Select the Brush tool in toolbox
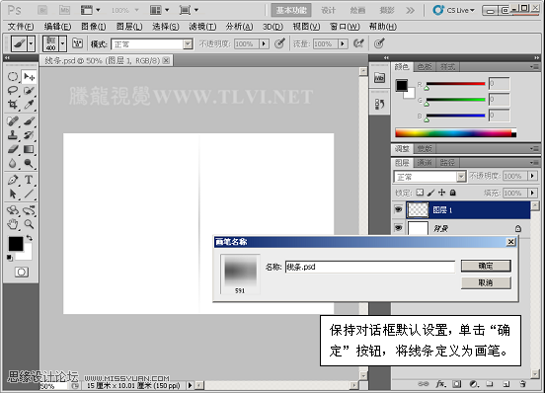 coord(29,121)
